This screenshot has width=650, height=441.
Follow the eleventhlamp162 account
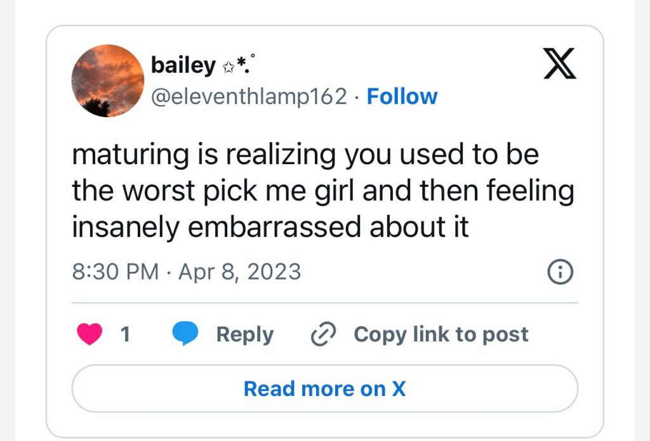(402, 96)
